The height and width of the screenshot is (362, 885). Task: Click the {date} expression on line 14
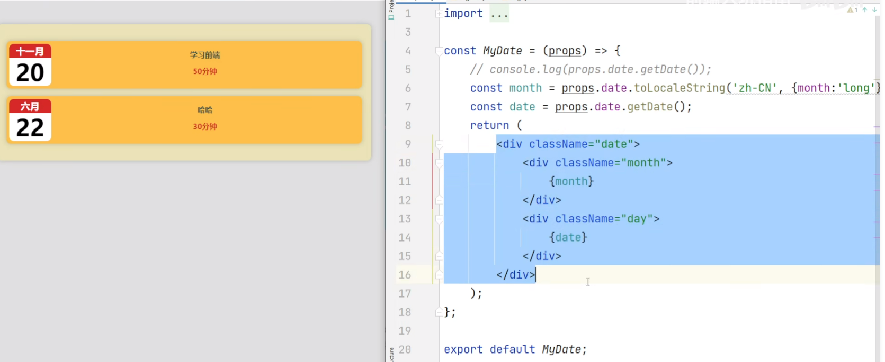tap(568, 237)
